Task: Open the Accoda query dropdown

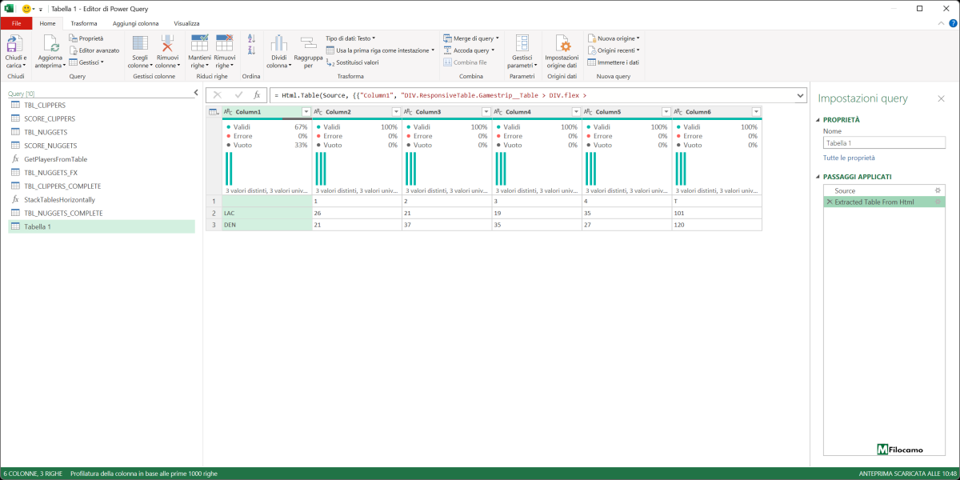Action: point(469,50)
